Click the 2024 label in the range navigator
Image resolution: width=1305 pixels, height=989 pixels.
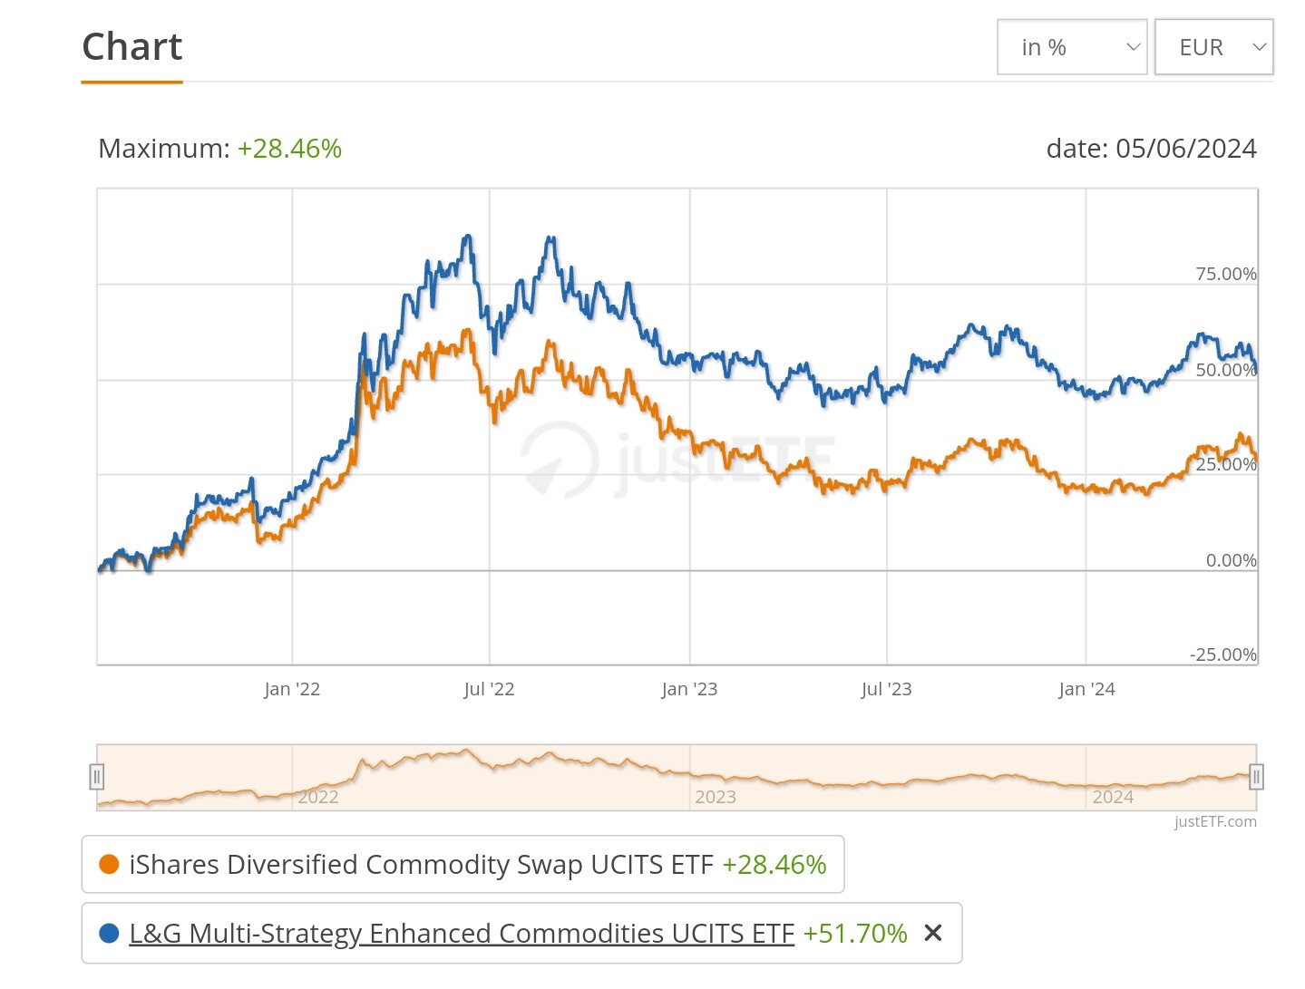click(x=1113, y=797)
